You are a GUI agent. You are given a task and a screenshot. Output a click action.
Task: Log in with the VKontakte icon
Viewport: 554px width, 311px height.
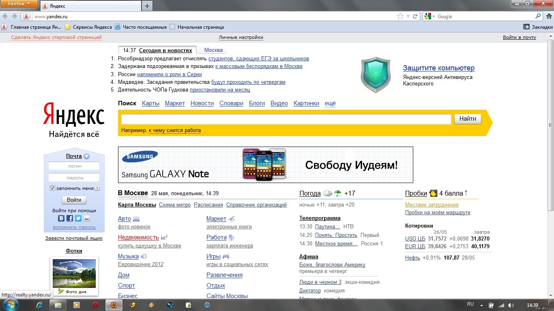[x=61, y=218]
